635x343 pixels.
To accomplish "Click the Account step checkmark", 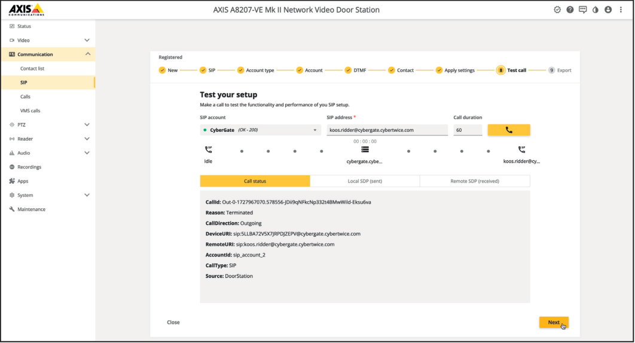I will tap(300, 70).
